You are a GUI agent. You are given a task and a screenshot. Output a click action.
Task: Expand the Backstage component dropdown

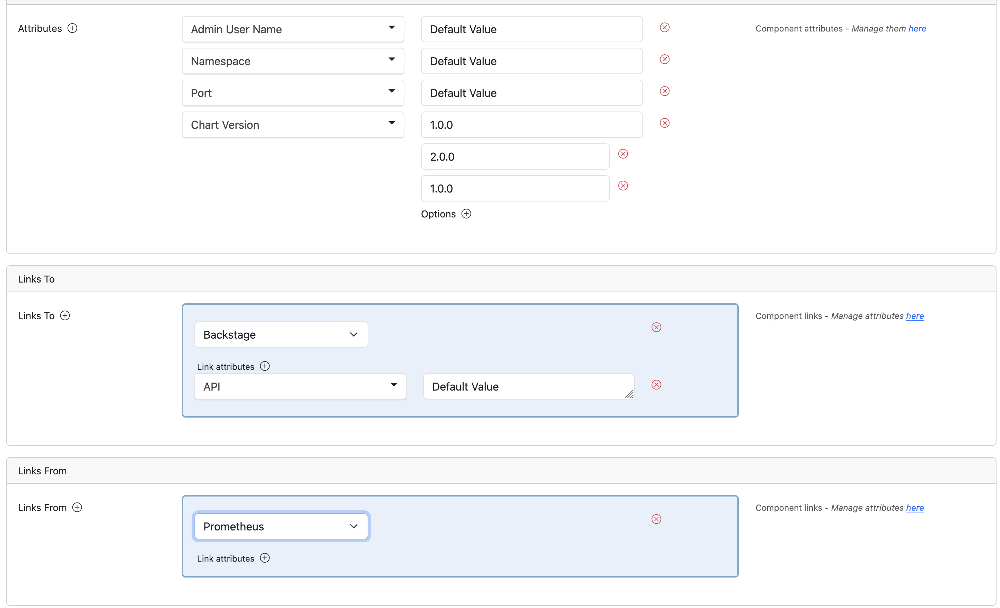[x=281, y=334]
